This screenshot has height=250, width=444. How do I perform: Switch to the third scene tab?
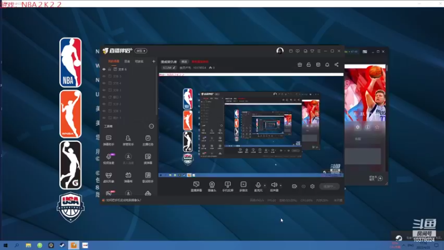[139, 61]
